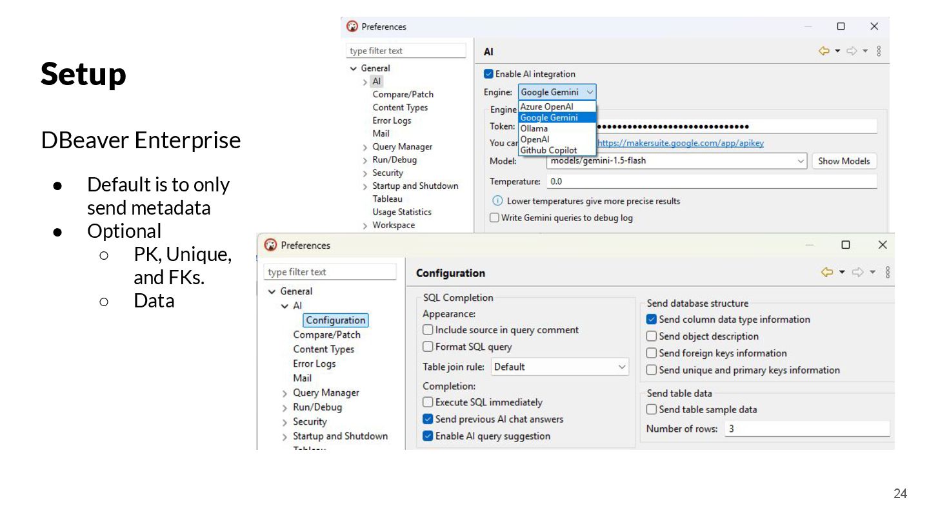
Task: Uncheck Send column data type information
Action: coord(652,319)
